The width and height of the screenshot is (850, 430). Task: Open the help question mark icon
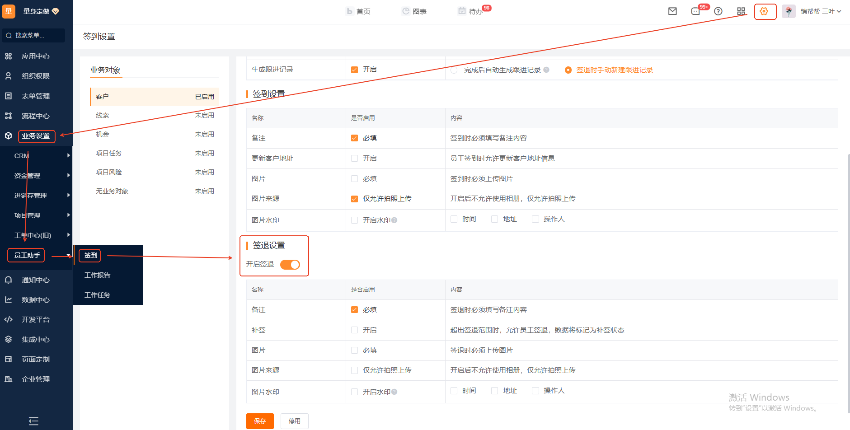tap(718, 11)
